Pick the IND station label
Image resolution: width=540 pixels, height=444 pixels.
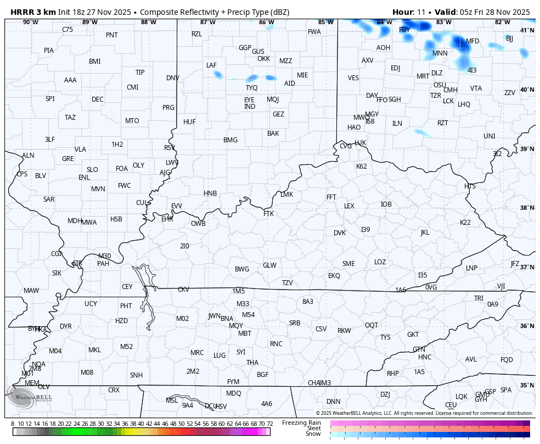click(x=250, y=107)
